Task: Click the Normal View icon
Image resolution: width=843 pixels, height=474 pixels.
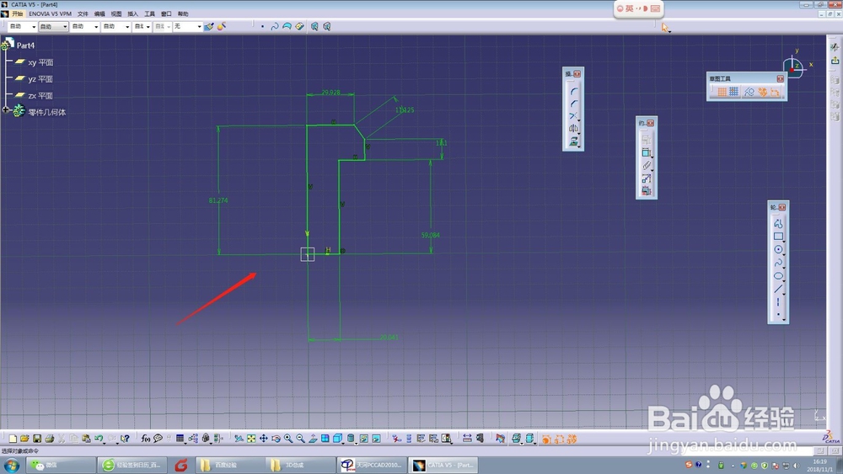Action: pyautogui.click(x=313, y=439)
